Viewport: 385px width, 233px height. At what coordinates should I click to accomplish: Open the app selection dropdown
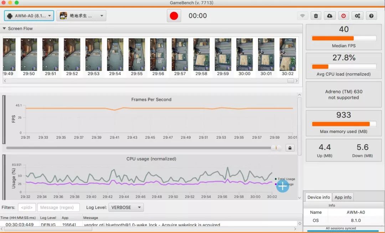point(81,16)
